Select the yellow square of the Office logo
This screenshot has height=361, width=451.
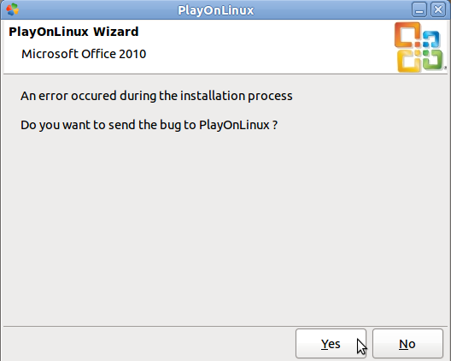point(410,61)
